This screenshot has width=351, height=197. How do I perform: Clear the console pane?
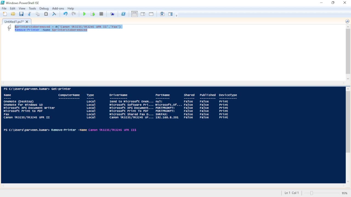[x=54, y=14]
